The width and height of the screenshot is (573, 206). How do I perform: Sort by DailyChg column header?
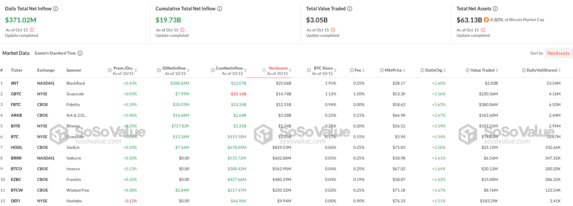pyautogui.click(x=434, y=70)
